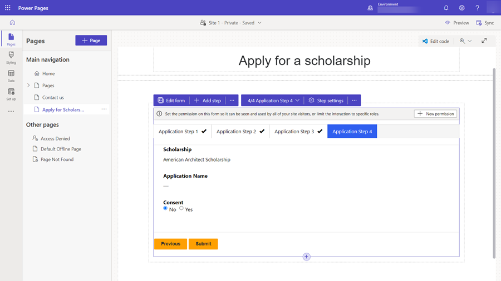This screenshot has height=281, width=501.
Task: Open the settings gear in the header
Action: [461, 8]
